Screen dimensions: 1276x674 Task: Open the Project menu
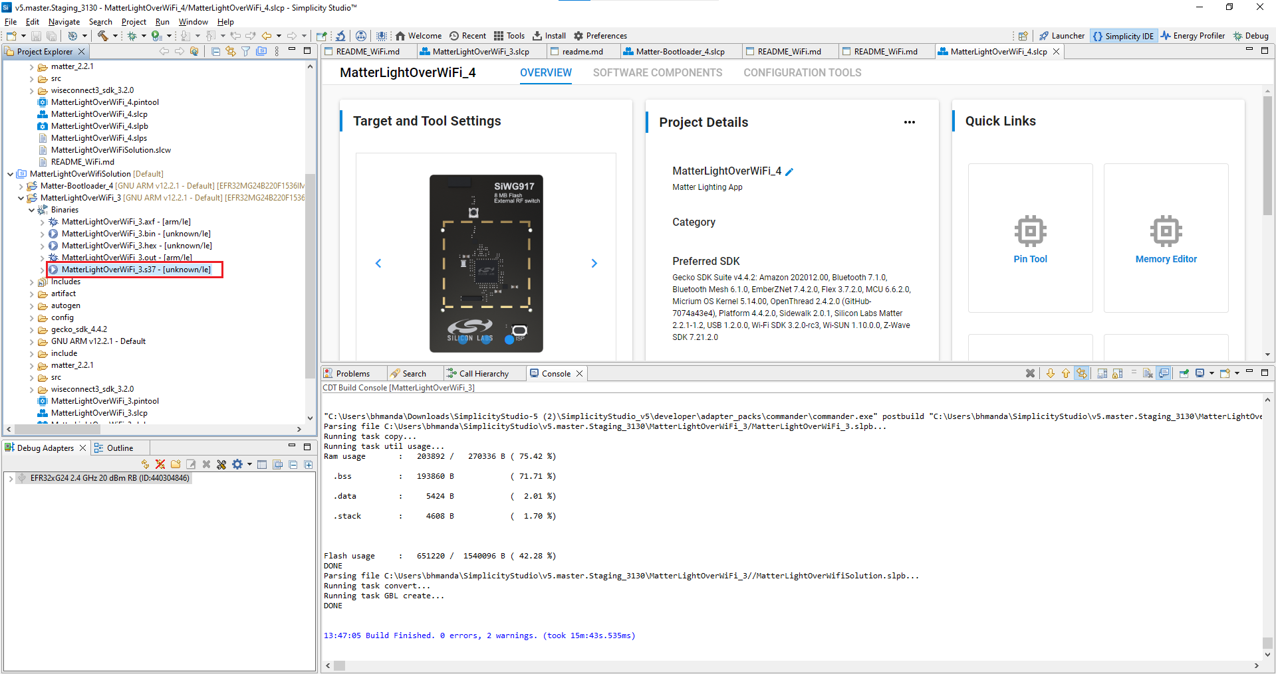click(133, 22)
